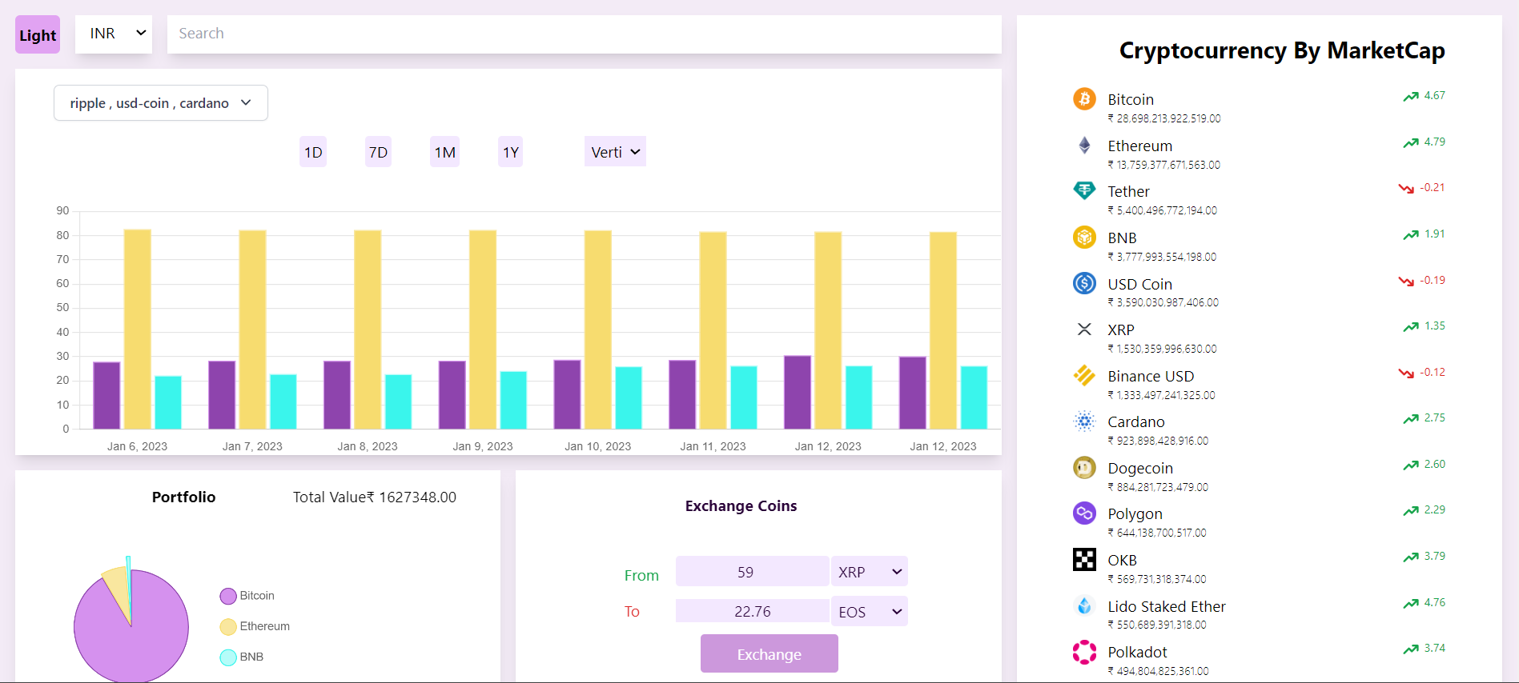Toggle BNB in portfolio legend
Image resolution: width=1519 pixels, height=683 pixels.
point(242,657)
